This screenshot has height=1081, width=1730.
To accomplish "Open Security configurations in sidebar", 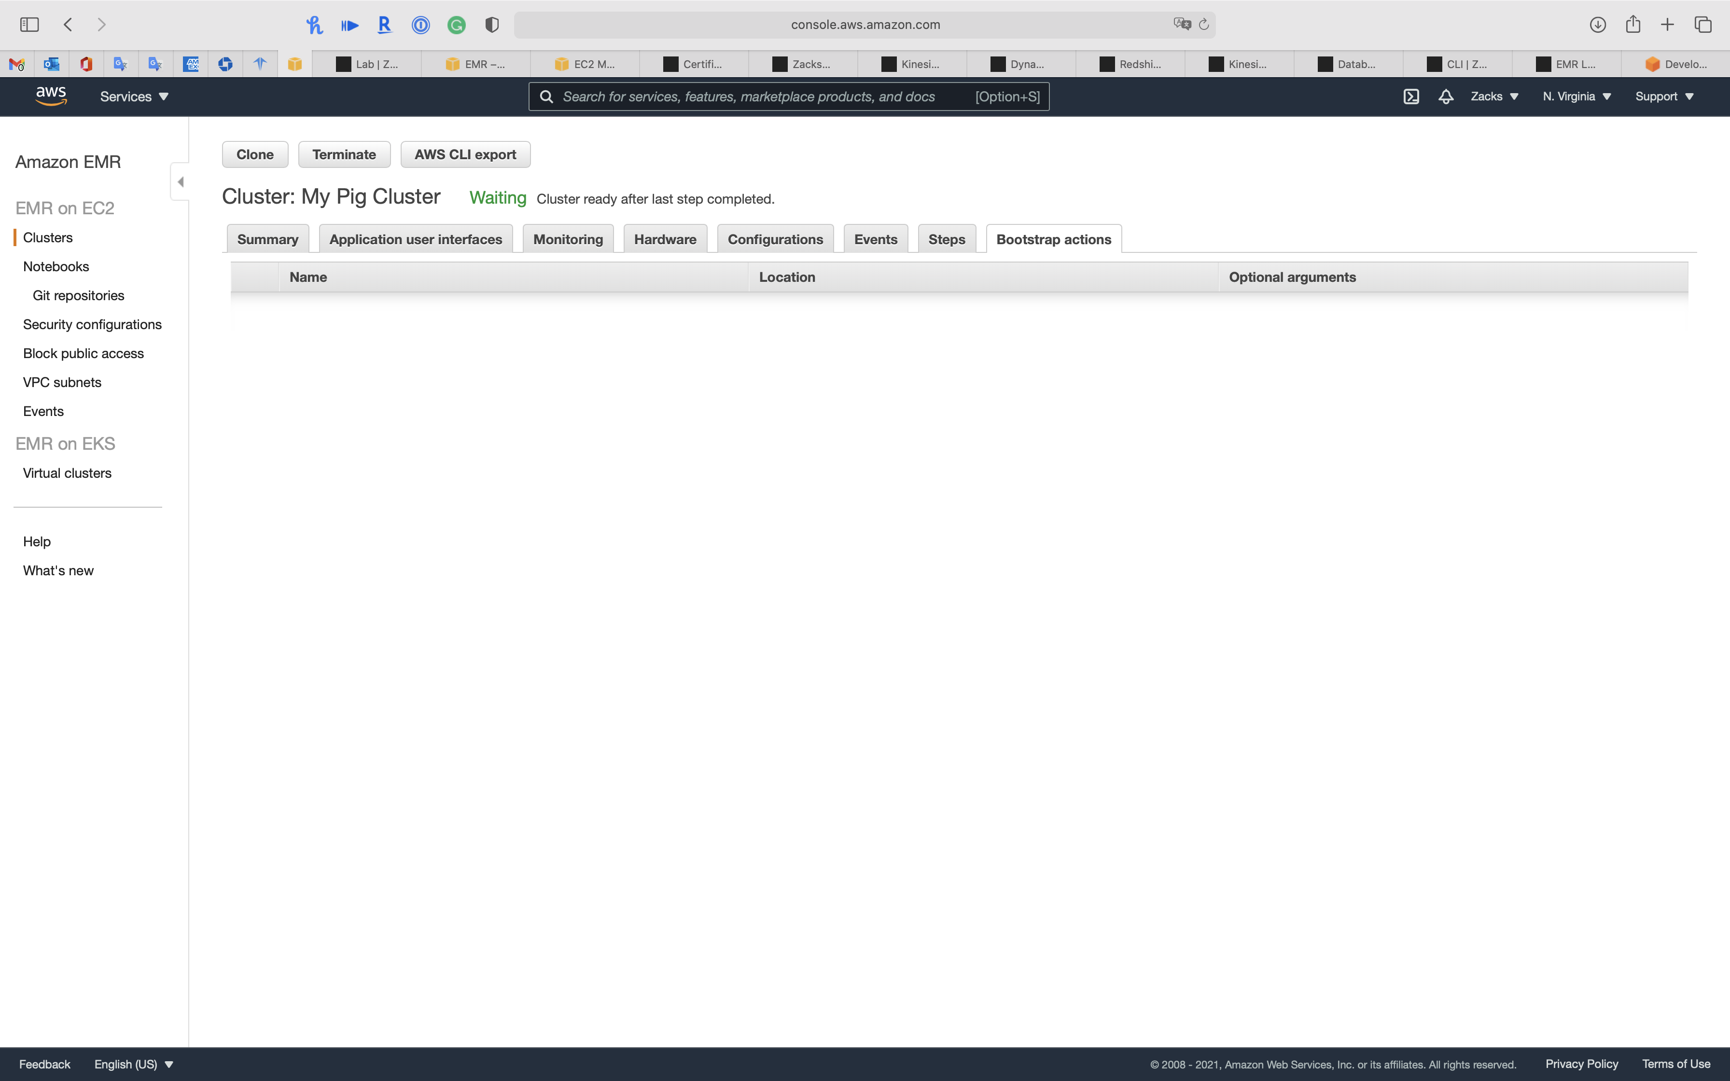I will [x=92, y=325].
